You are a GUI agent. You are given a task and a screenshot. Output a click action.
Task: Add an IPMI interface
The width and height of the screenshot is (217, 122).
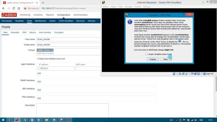point(39,98)
